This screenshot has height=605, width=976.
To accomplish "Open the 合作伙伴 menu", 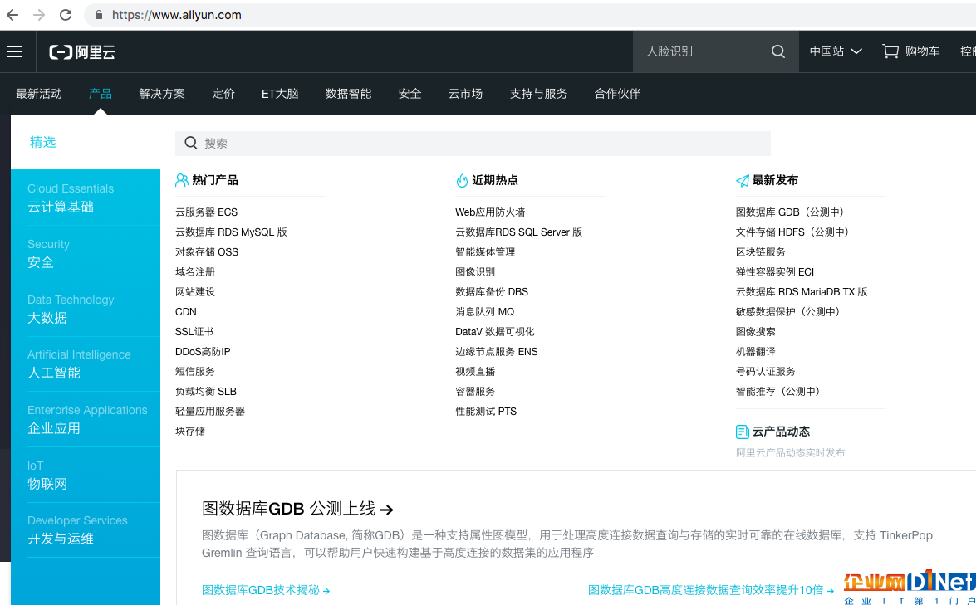I will (617, 94).
